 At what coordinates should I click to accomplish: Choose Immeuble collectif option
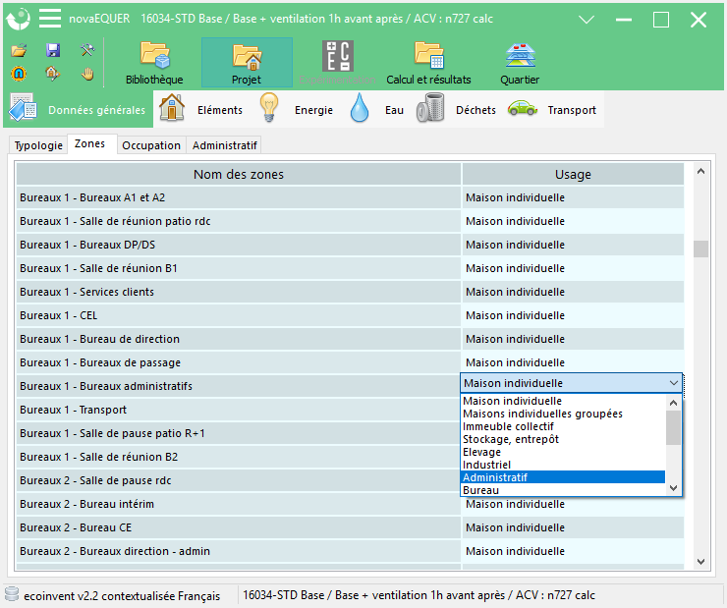point(563,426)
